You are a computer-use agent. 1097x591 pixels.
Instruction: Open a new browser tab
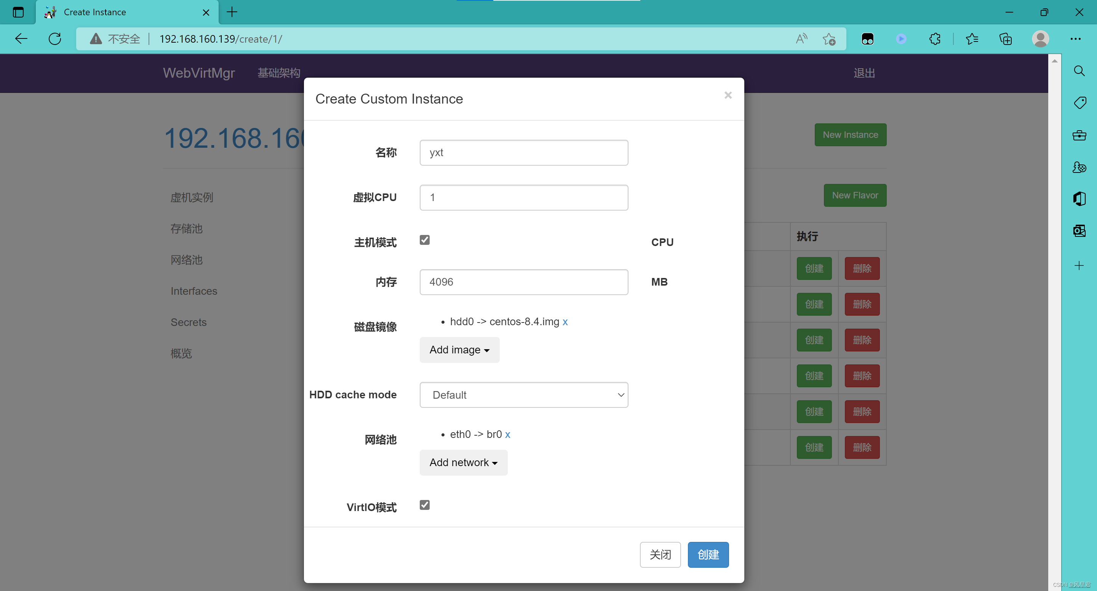tap(232, 12)
